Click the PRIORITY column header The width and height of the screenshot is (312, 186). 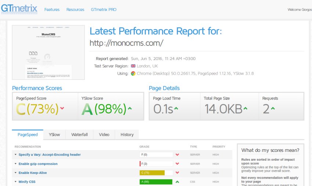(219, 147)
